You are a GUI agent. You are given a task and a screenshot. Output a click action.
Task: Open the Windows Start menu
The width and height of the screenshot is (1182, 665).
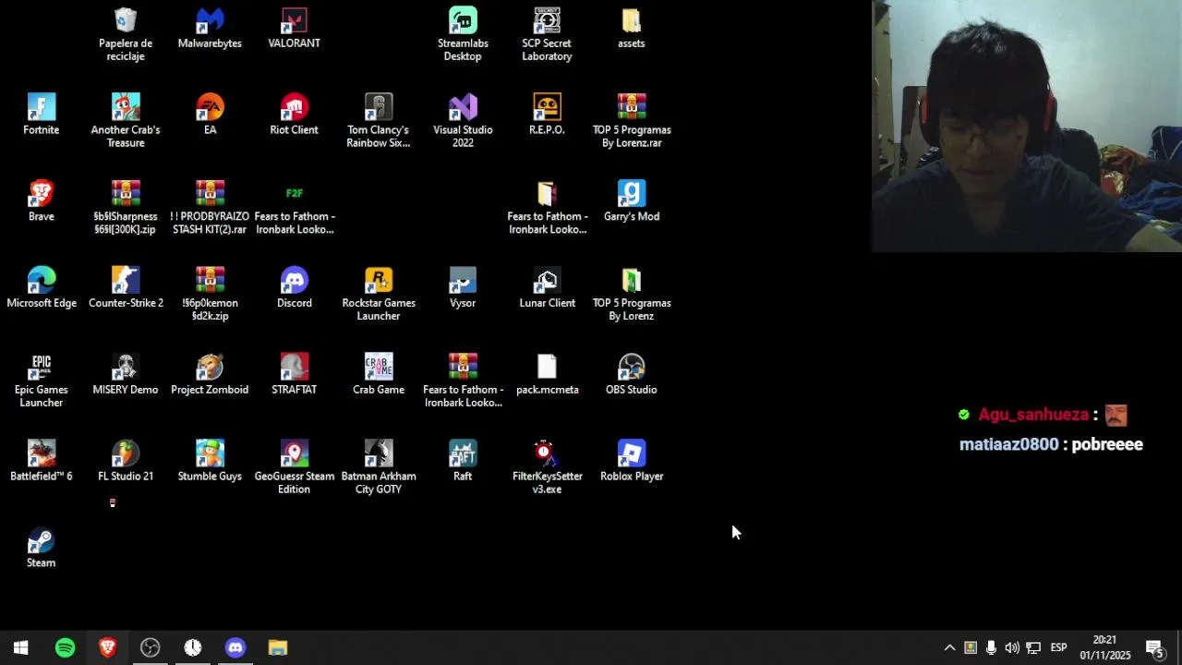[20, 648]
